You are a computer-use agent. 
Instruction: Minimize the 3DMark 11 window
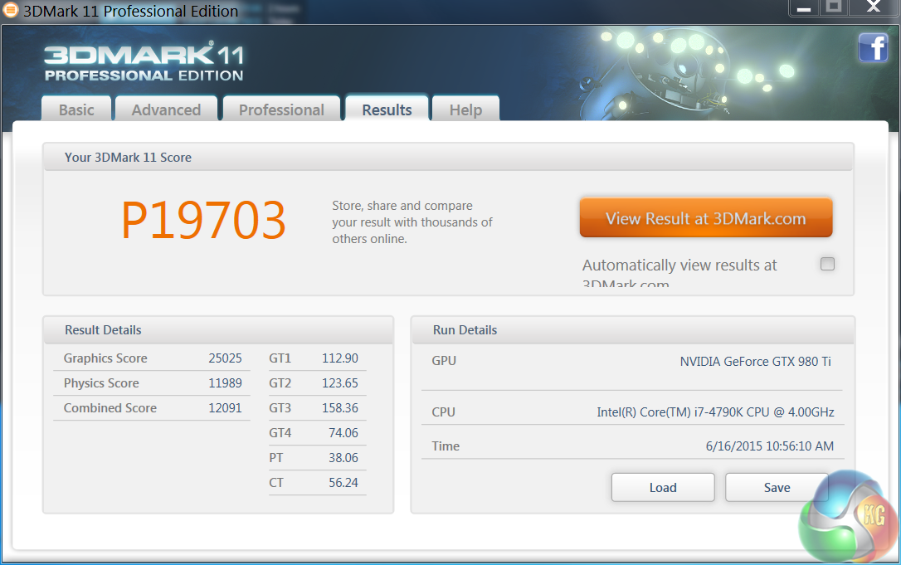pos(804,8)
